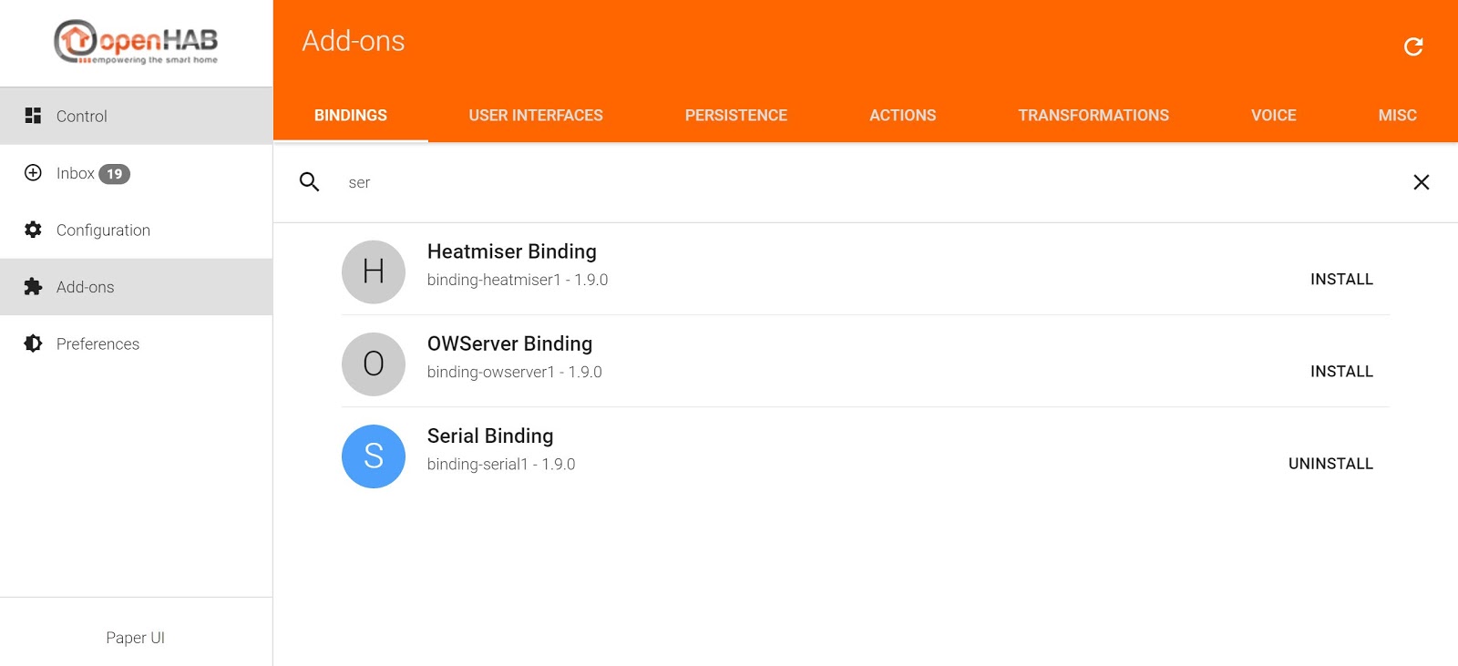Click the OWServer Binding title
The width and height of the screenshot is (1458, 666).
pyautogui.click(x=510, y=343)
